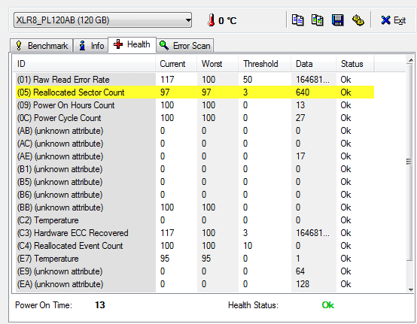Click the Status column header
Viewport: 417px width, 324px height.
tap(355, 64)
